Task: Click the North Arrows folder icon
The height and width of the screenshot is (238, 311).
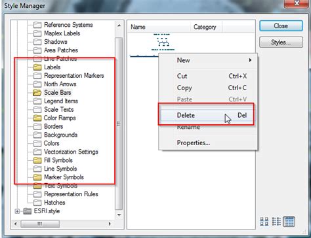Action: (x=37, y=84)
